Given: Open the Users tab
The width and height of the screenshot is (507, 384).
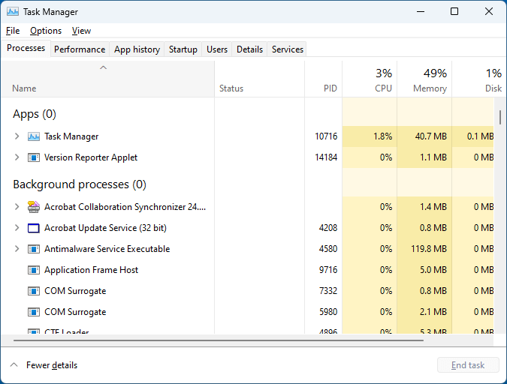Looking at the screenshot, I should 217,49.
